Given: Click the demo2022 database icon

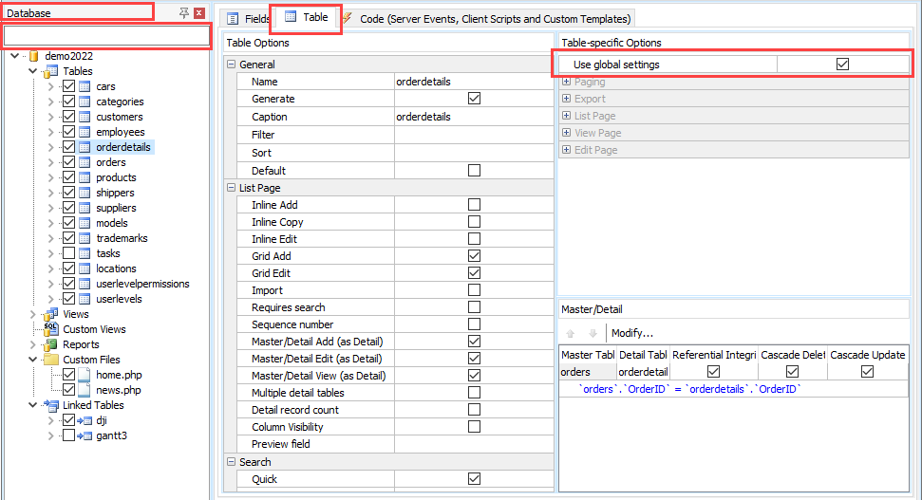Looking at the screenshot, I should click(34, 56).
